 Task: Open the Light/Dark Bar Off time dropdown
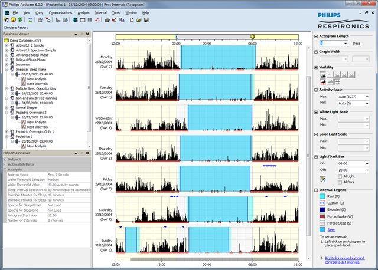pyautogui.click(x=367, y=170)
